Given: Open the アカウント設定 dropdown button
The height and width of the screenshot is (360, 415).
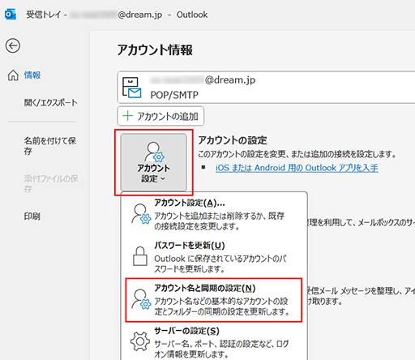Looking at the screenshot, I should 153,162.
